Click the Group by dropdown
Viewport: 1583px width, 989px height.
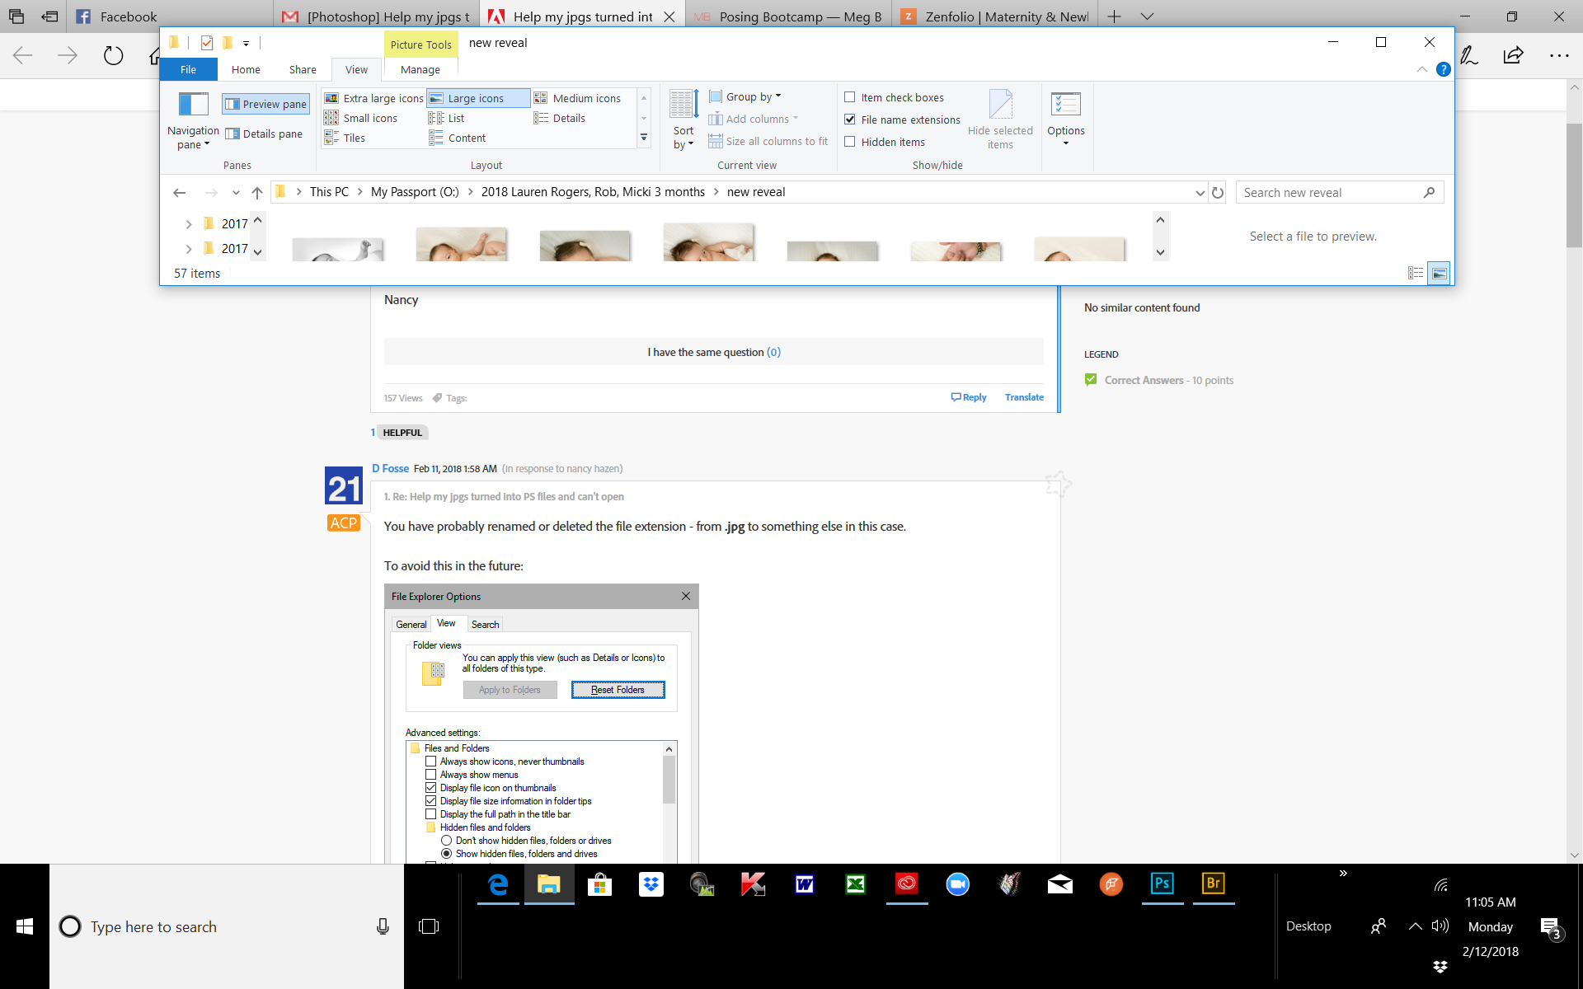point(748,97)
